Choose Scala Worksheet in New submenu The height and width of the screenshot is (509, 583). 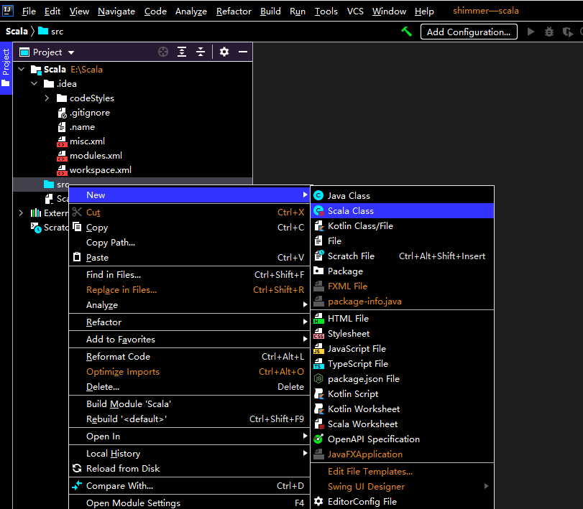pyautogui.click(x=403, y=424)
